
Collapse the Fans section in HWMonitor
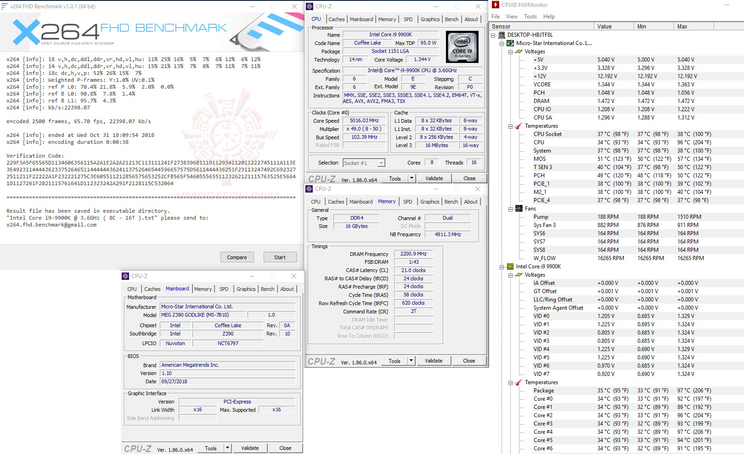[x=510, y=208]
